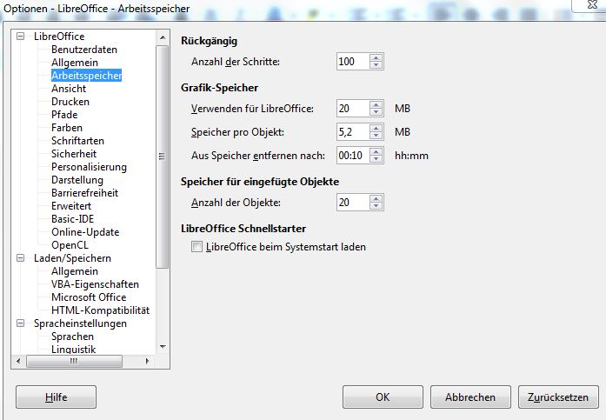Select the Linguistik entry

[x=73, y=350]
